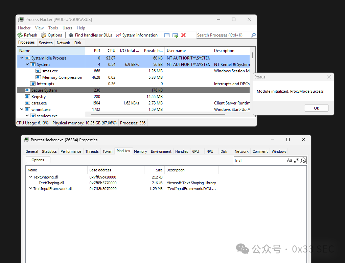
Task: Select the Secure System process row
Action: [x=133, y=90]
